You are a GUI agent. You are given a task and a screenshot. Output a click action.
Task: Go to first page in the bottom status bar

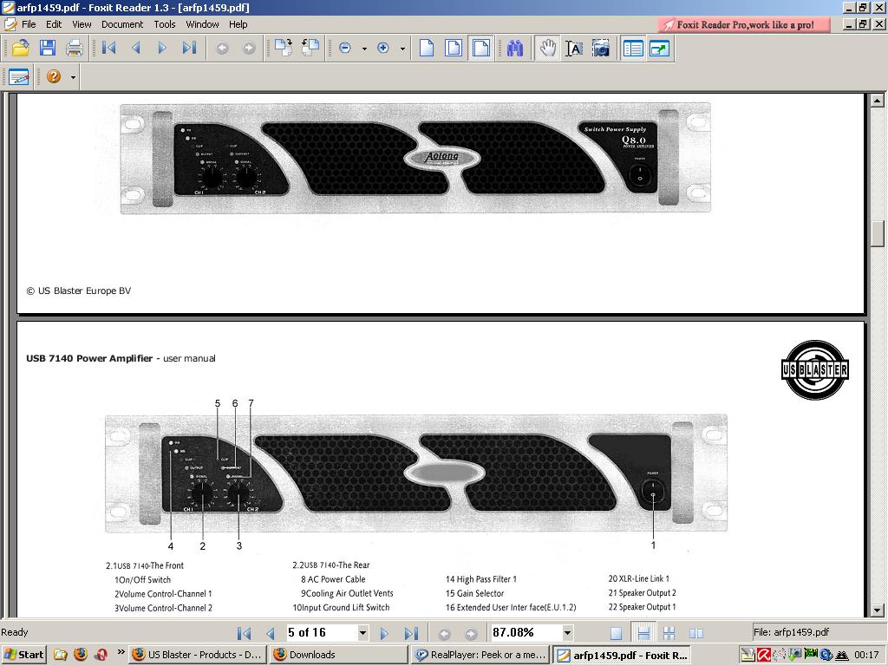(x=244, y=633)
